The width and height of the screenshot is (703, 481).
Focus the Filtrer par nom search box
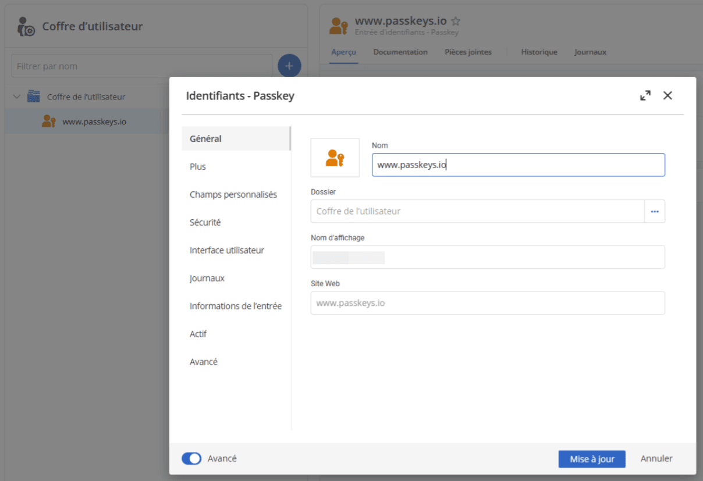click(x=141, y=66)
